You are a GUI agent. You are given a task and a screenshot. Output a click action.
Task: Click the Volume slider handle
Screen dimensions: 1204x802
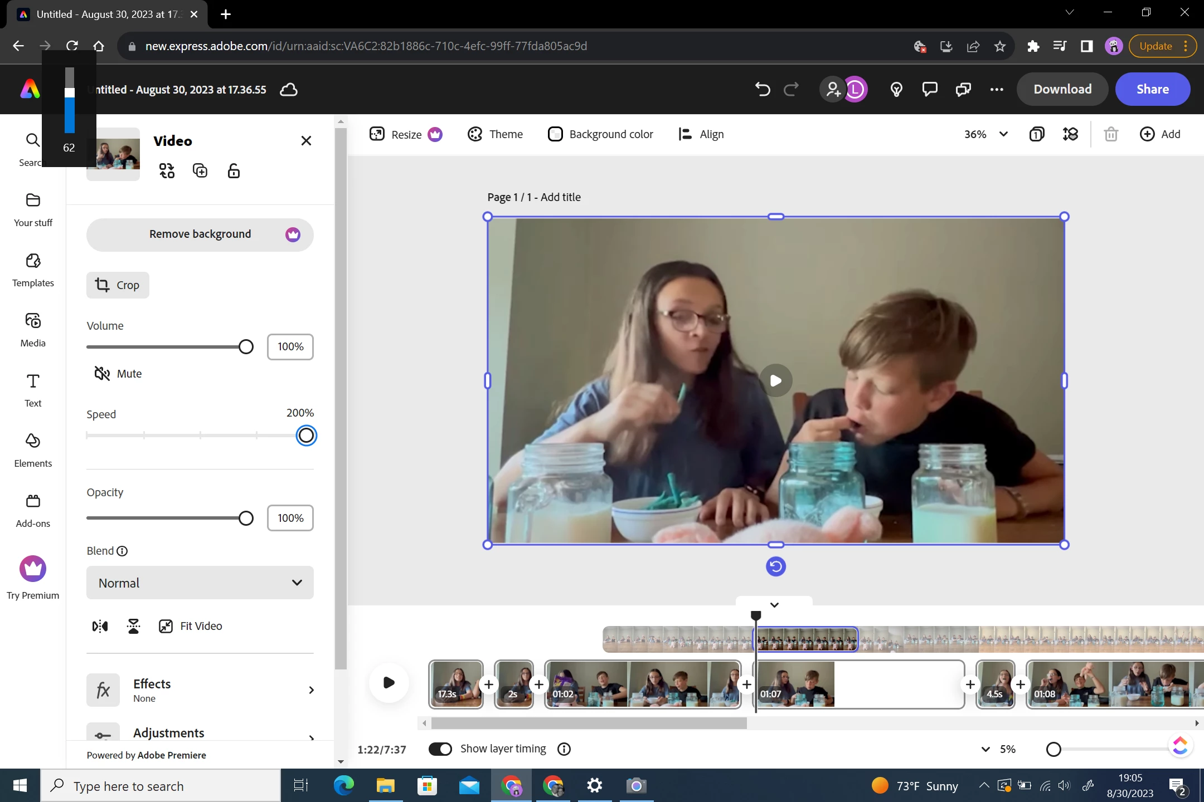[246, 347]
